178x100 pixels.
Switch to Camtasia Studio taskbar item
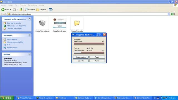point(83,98)
